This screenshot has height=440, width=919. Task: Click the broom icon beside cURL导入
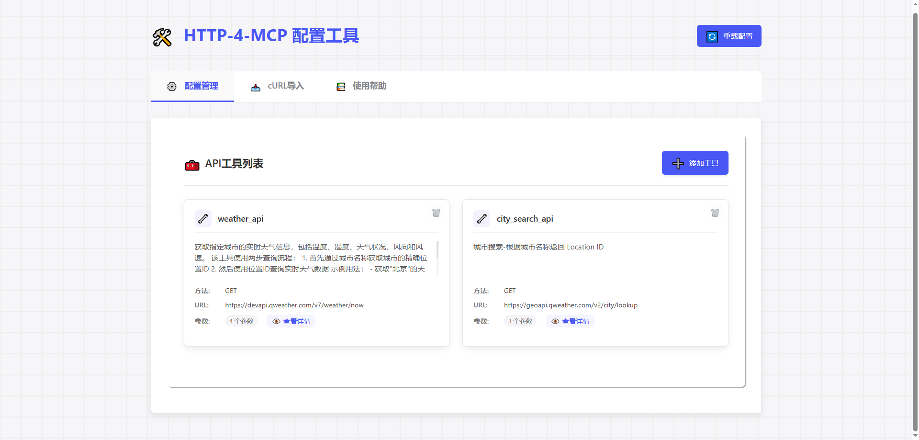coord(256,87)
